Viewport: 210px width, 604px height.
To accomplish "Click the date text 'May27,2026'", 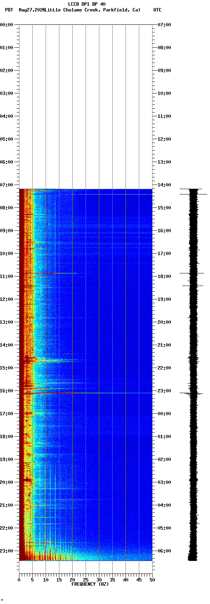I will pyautogui.click(x=32, y=10).
